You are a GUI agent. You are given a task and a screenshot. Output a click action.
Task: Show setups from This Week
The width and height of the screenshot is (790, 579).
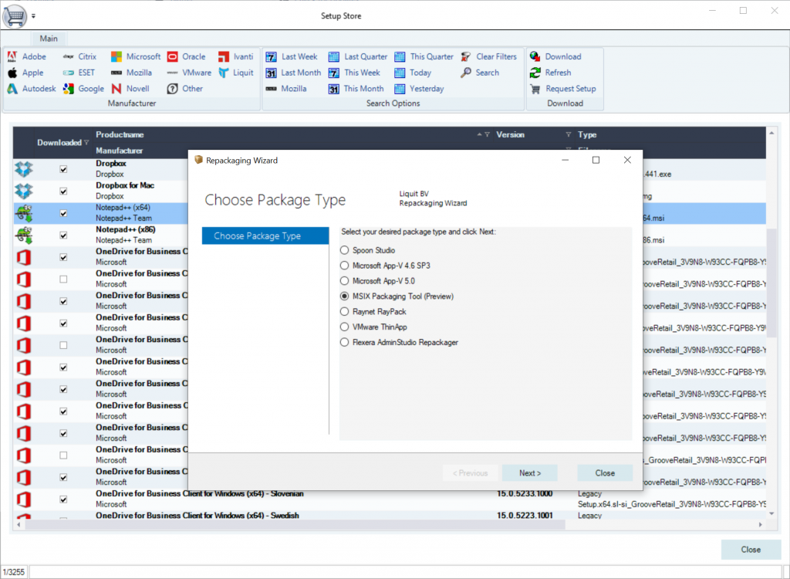354,73
